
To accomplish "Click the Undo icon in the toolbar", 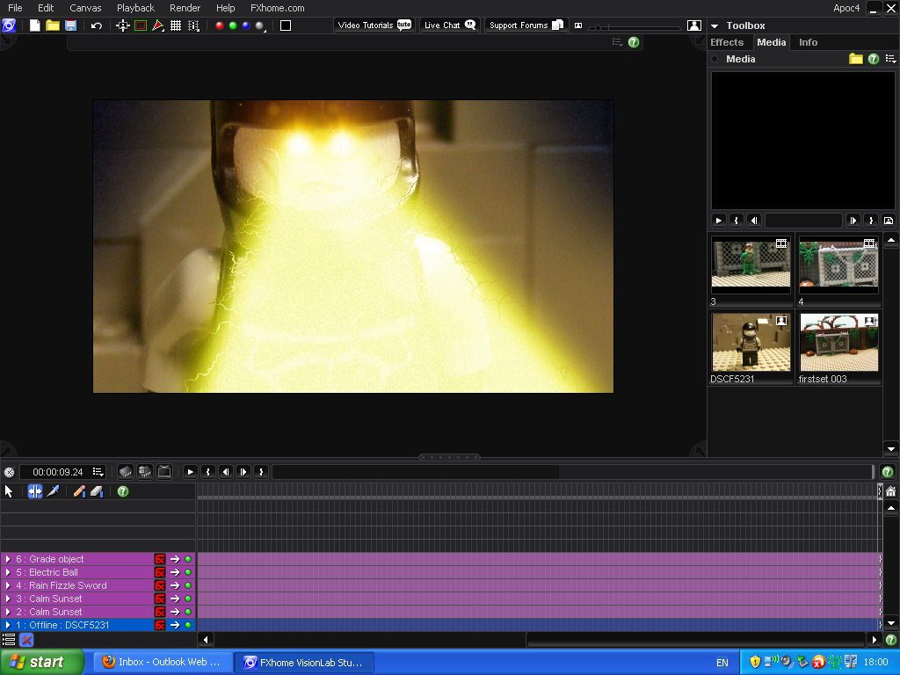I will click(97, 25).
